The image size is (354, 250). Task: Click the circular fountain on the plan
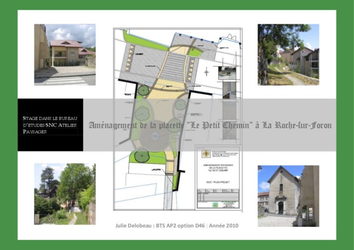tap(154, 136)
